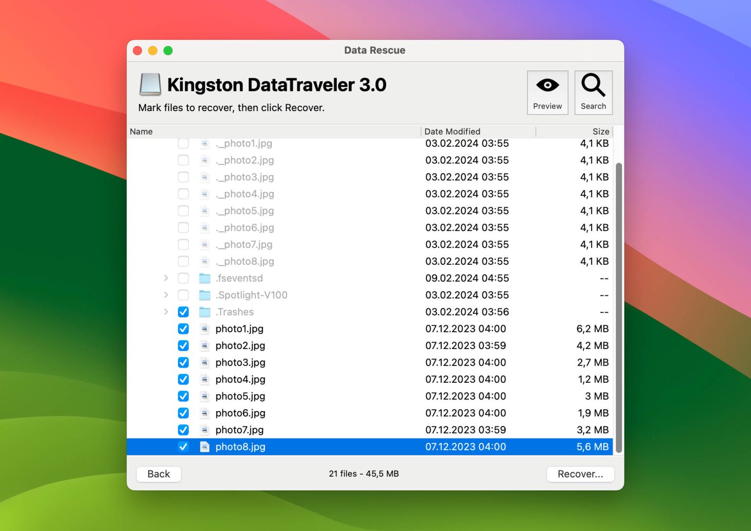Expand the .fseventsd folder
The height and width of the screenshot is (531, 751).
(x=166, y=278)
